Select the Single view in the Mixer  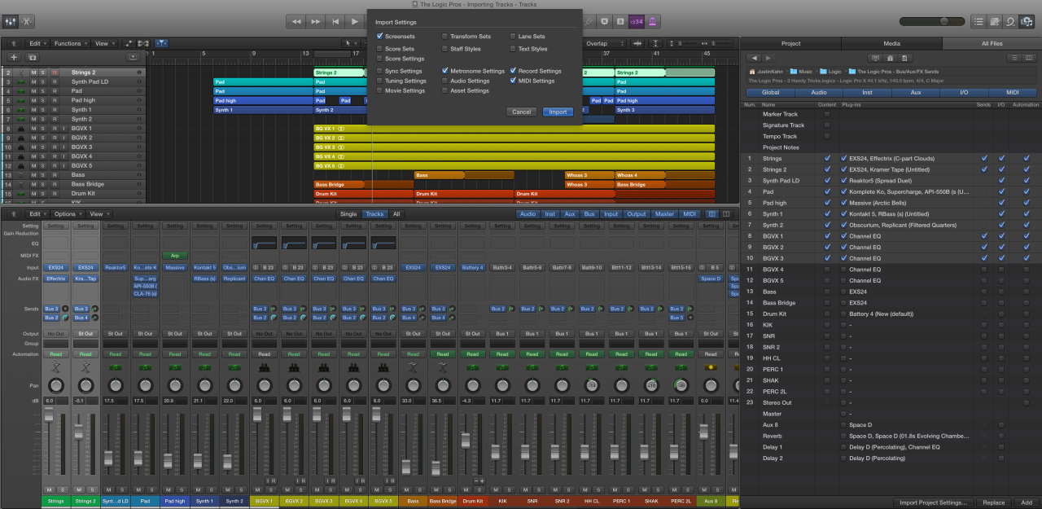pyautogui.click(x=348, y=214)
